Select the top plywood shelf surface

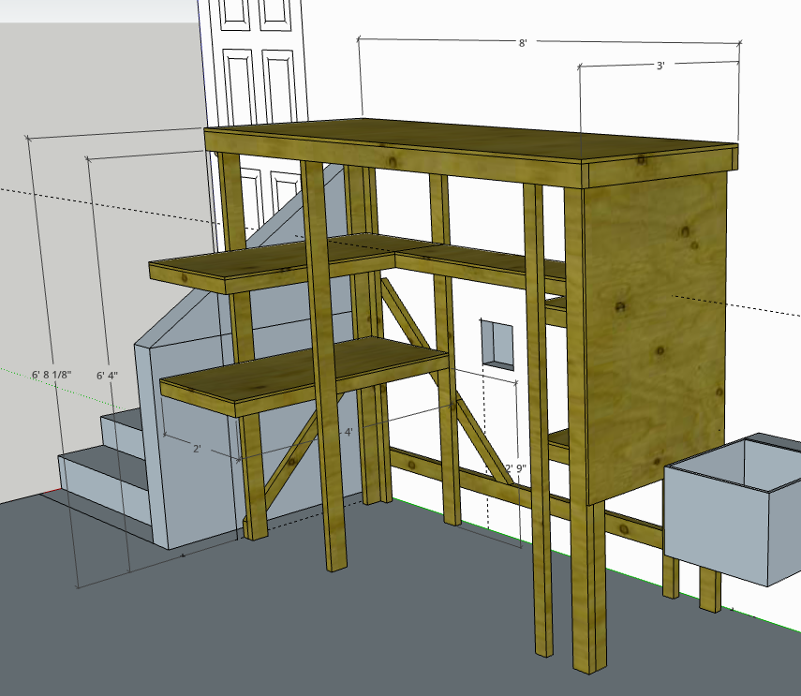(x=470, y=141)
